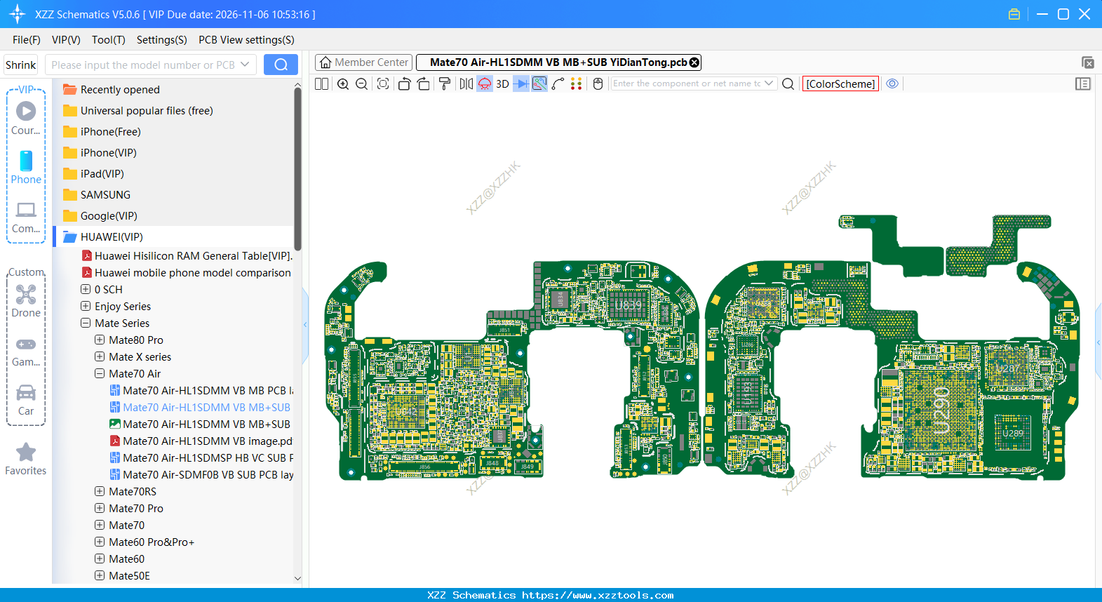
Task: Click the curved route line icon
Action: pyautogui.click(x=558, y=84)
